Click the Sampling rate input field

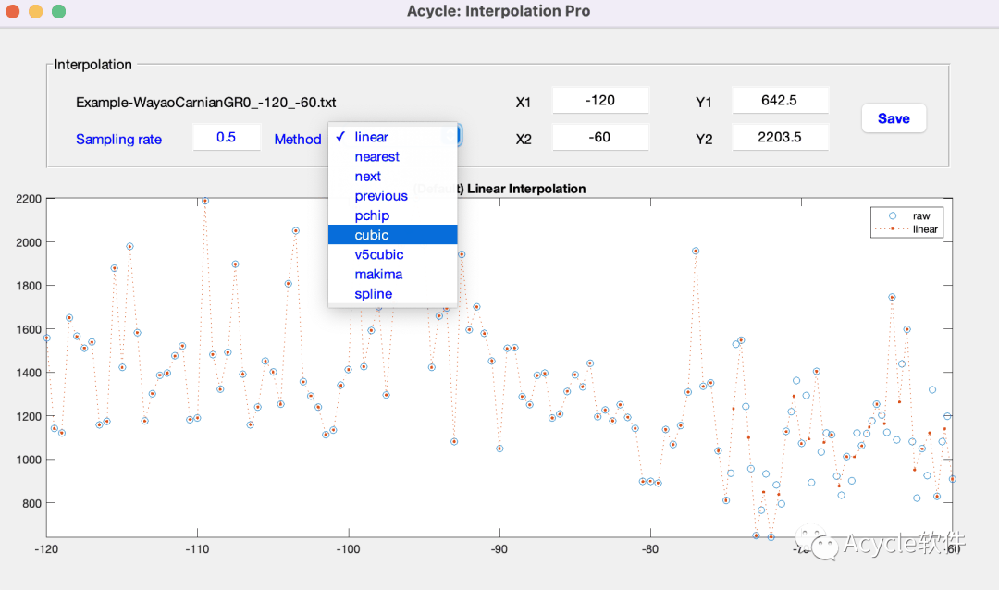226,138
